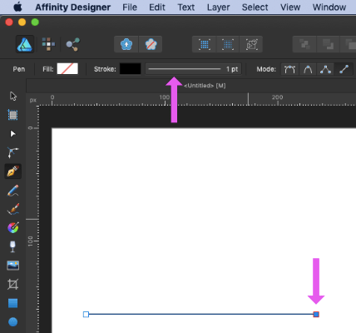Click the <Untitled> [M] document tab
Image resolution: width=356 pixels, height=333 pixels.
pyautogui.click(x=205, y=86)
